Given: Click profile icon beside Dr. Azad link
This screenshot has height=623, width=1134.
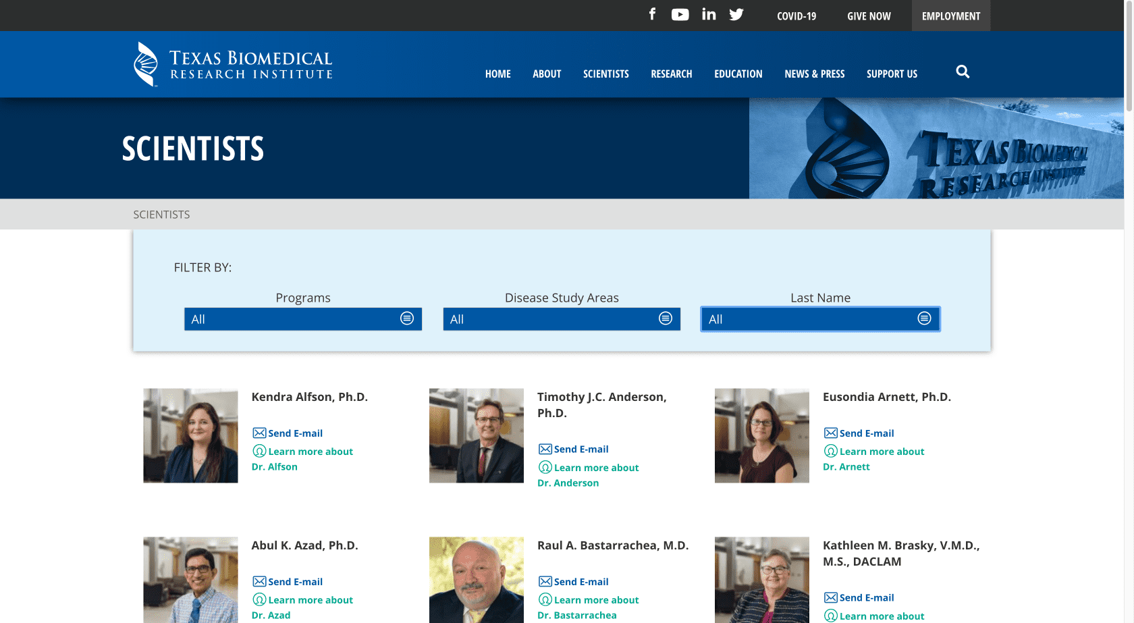Looking at the screenshot, I should (x=259, y=599).
